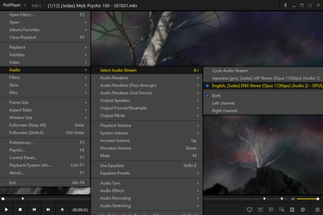Click the Play button
Image resolution: width=323 pixels, height=215 pixels.
[7, 209]
